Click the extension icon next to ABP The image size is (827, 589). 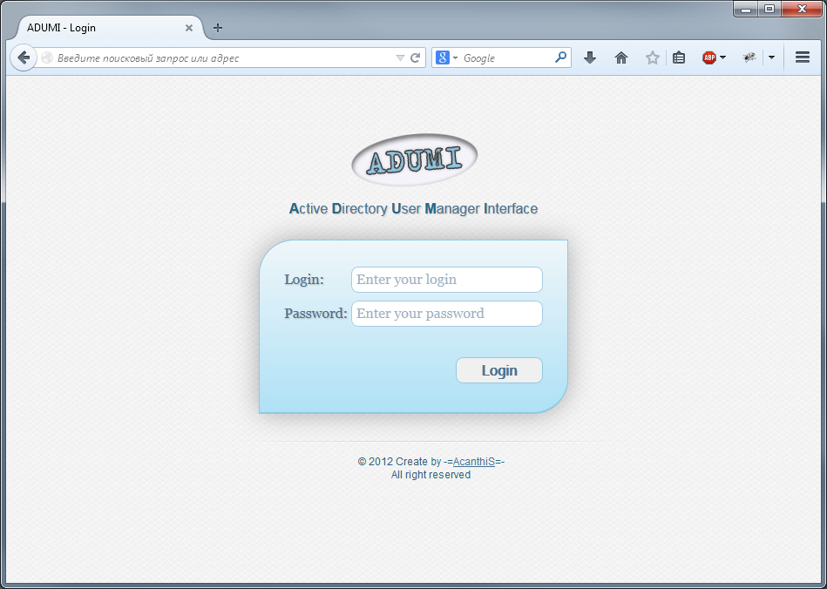(749, 58)
